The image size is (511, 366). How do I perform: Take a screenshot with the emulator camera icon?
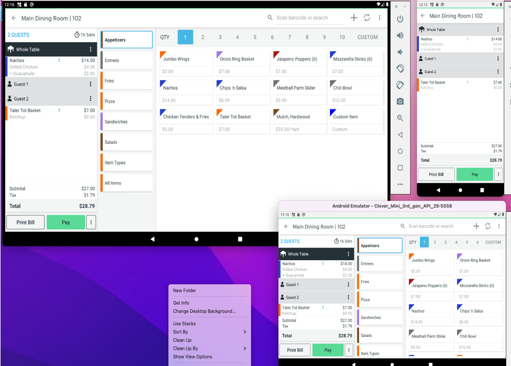(x=400, y=102)
